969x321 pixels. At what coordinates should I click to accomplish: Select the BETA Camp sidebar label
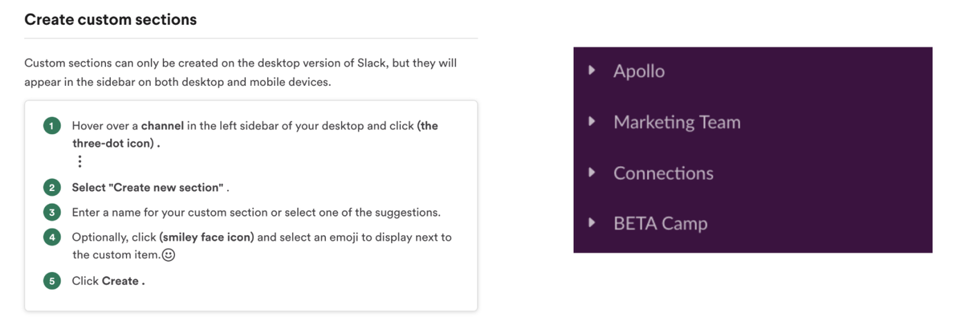660,223
